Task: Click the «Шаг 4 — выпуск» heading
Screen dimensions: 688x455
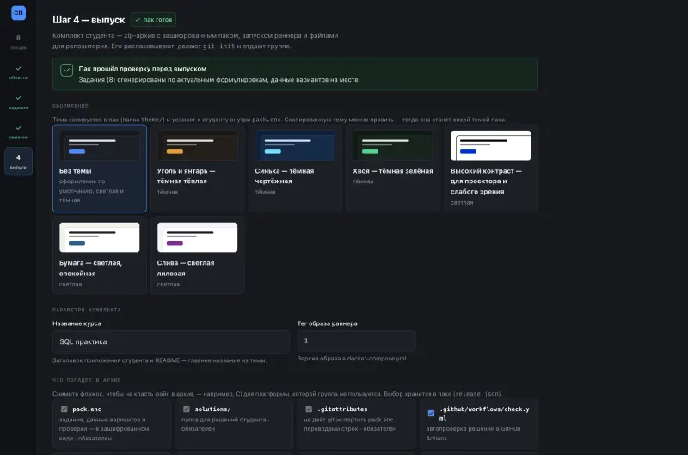Action: (89, 20)
